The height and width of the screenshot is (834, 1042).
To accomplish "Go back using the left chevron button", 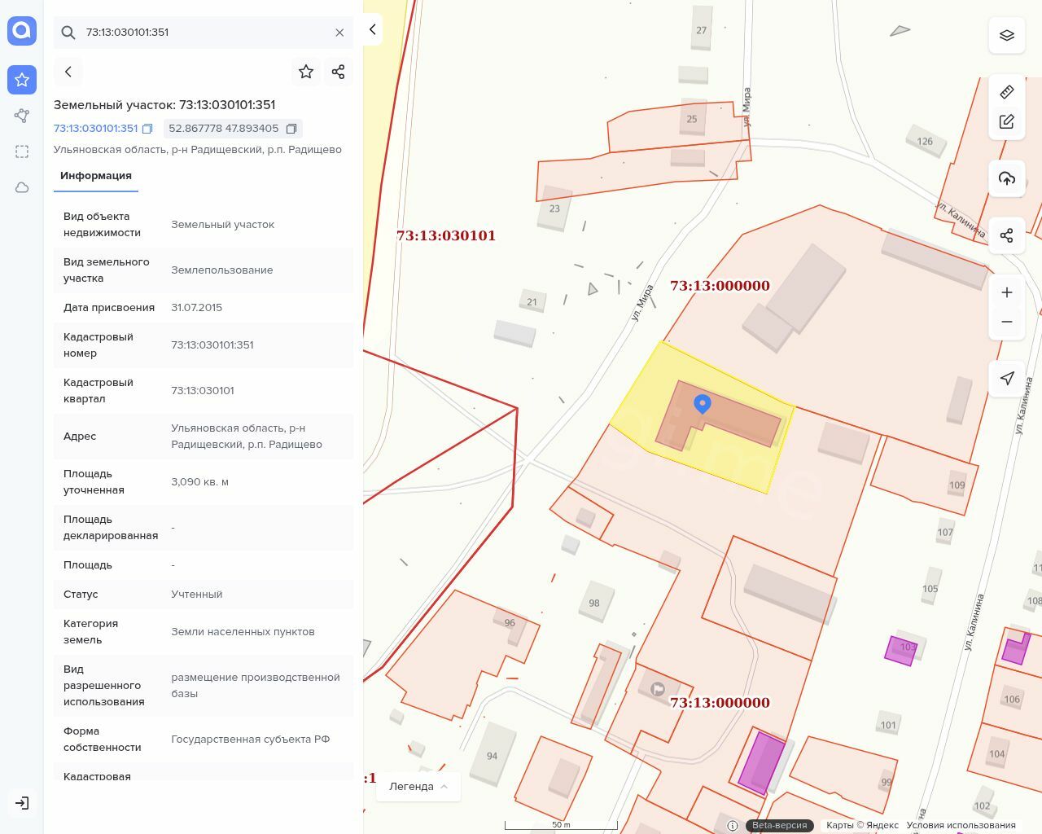I will (x=68, y=72).
